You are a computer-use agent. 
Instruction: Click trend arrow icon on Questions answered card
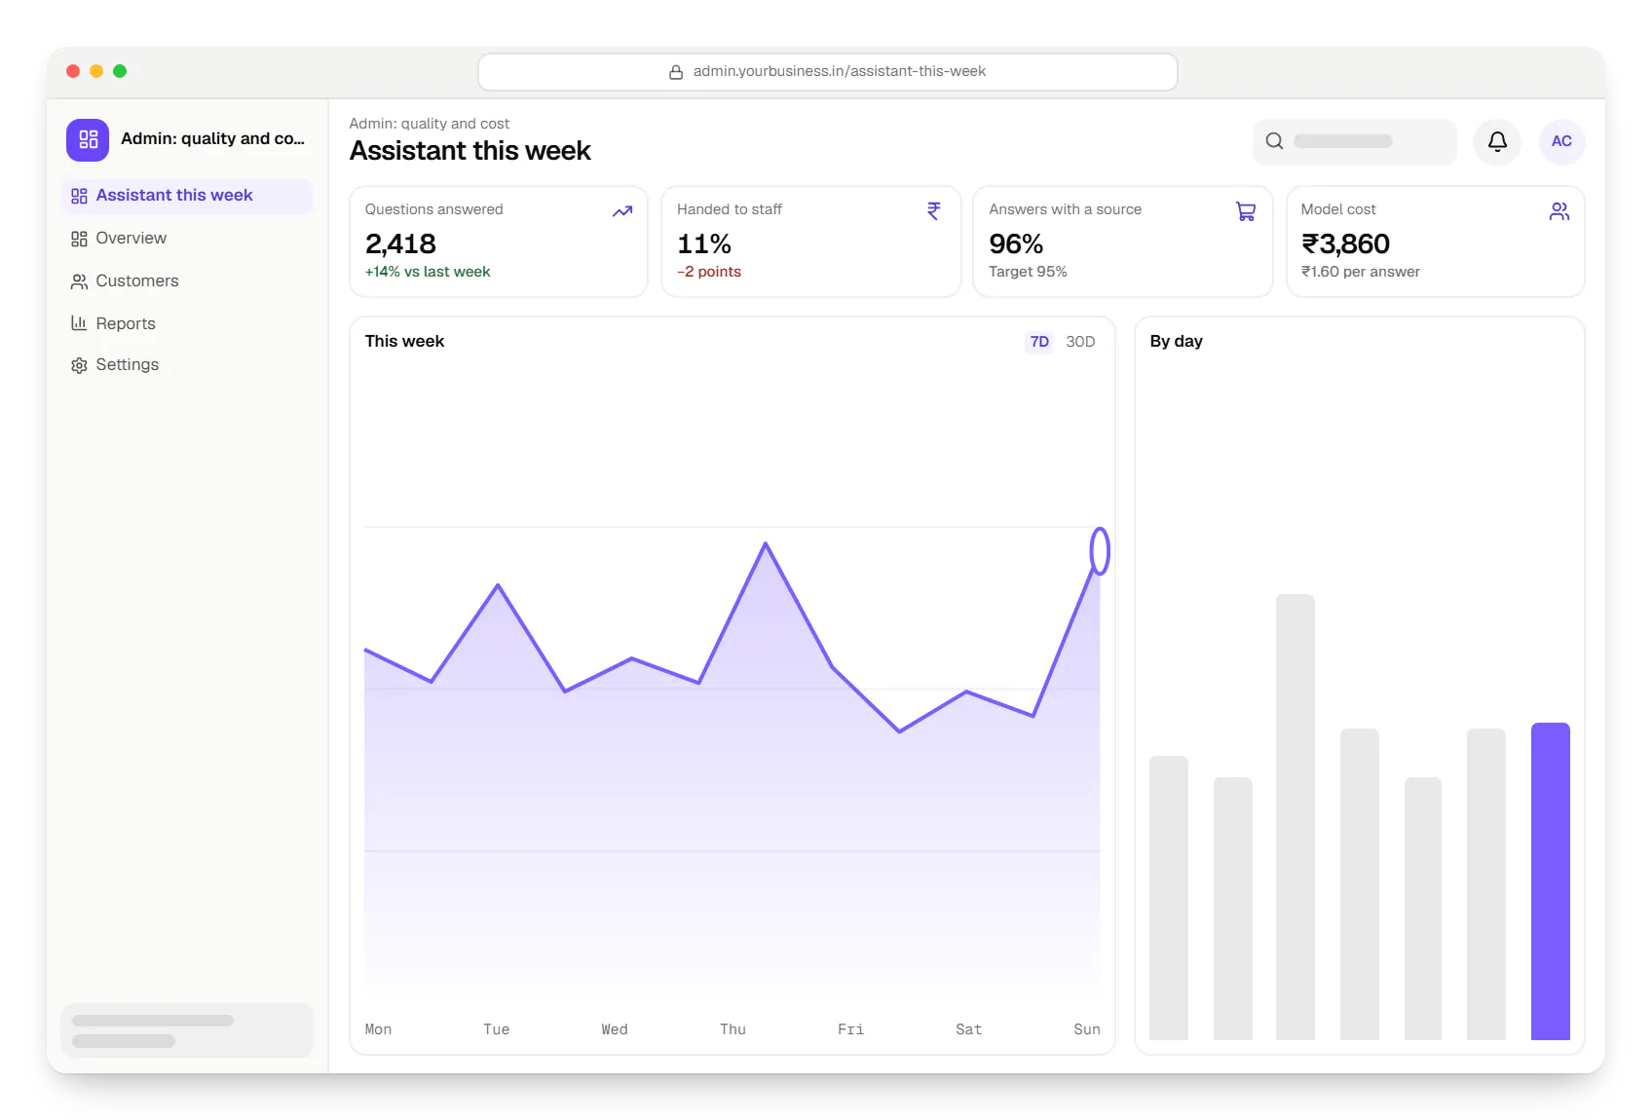click(x=622, y=211)
